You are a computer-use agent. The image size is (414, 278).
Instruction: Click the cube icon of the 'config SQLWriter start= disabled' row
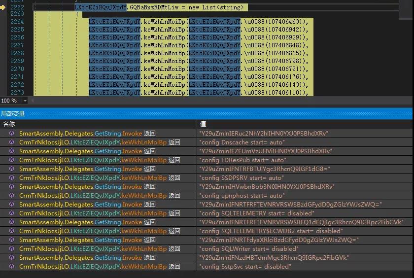coord(11,249)
